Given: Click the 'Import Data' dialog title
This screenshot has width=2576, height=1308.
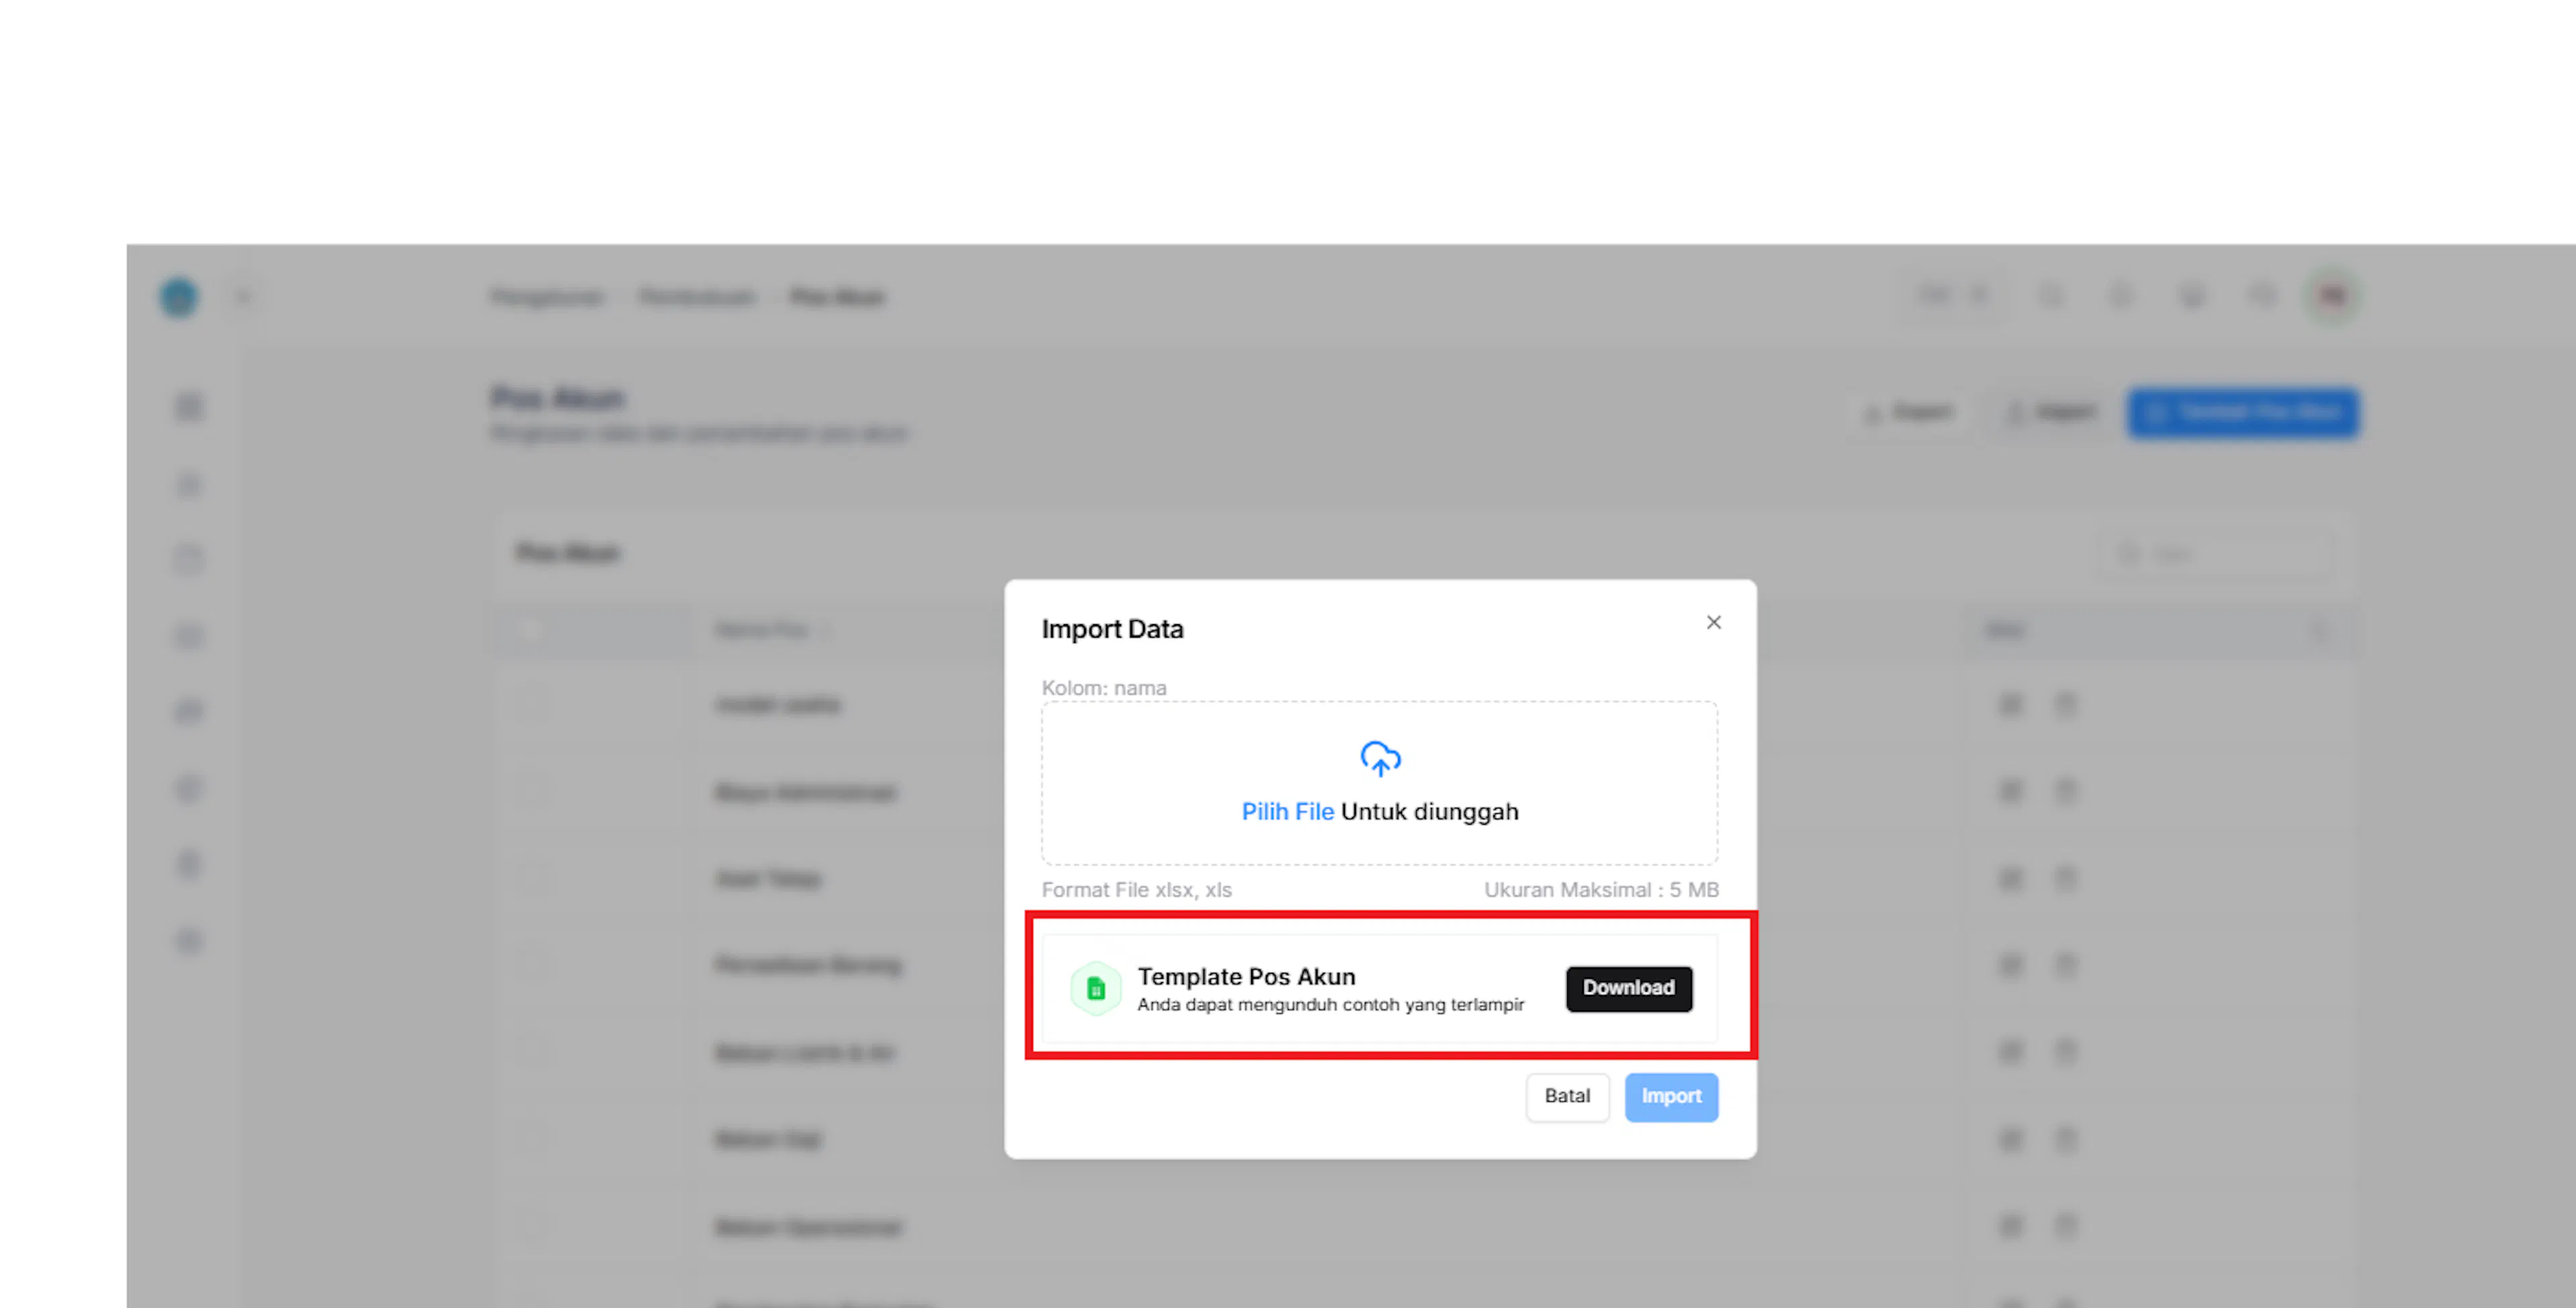Looking at the screenshot, I should point(1112,628).
